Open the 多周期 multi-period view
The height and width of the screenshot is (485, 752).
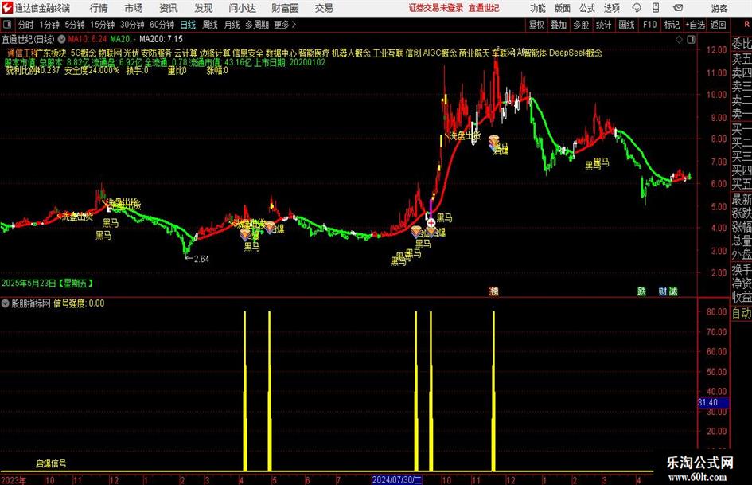257,25
